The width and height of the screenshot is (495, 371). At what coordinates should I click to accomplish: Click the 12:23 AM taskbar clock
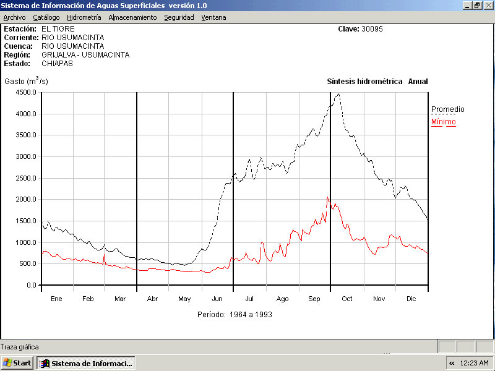point(475,363)
